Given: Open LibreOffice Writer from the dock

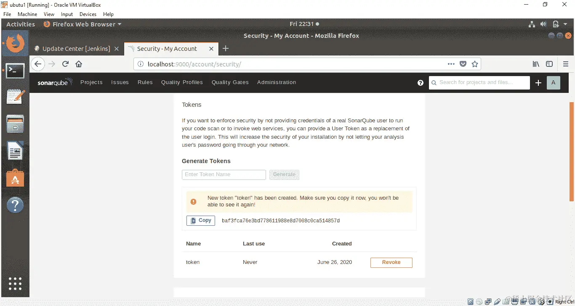Looking at the screenshot, I should [15, 151].
